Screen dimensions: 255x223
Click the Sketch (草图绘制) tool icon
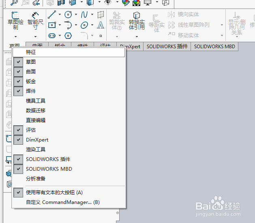pyautogui.click(x=15, y=15)
